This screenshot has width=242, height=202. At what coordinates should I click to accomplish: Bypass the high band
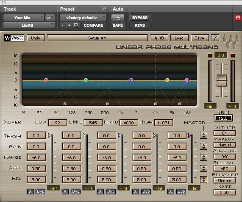pos(146,192)
